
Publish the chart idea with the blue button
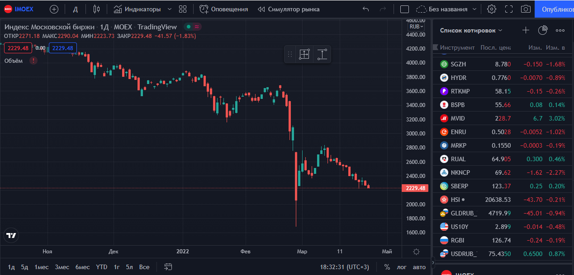point(554,9)
